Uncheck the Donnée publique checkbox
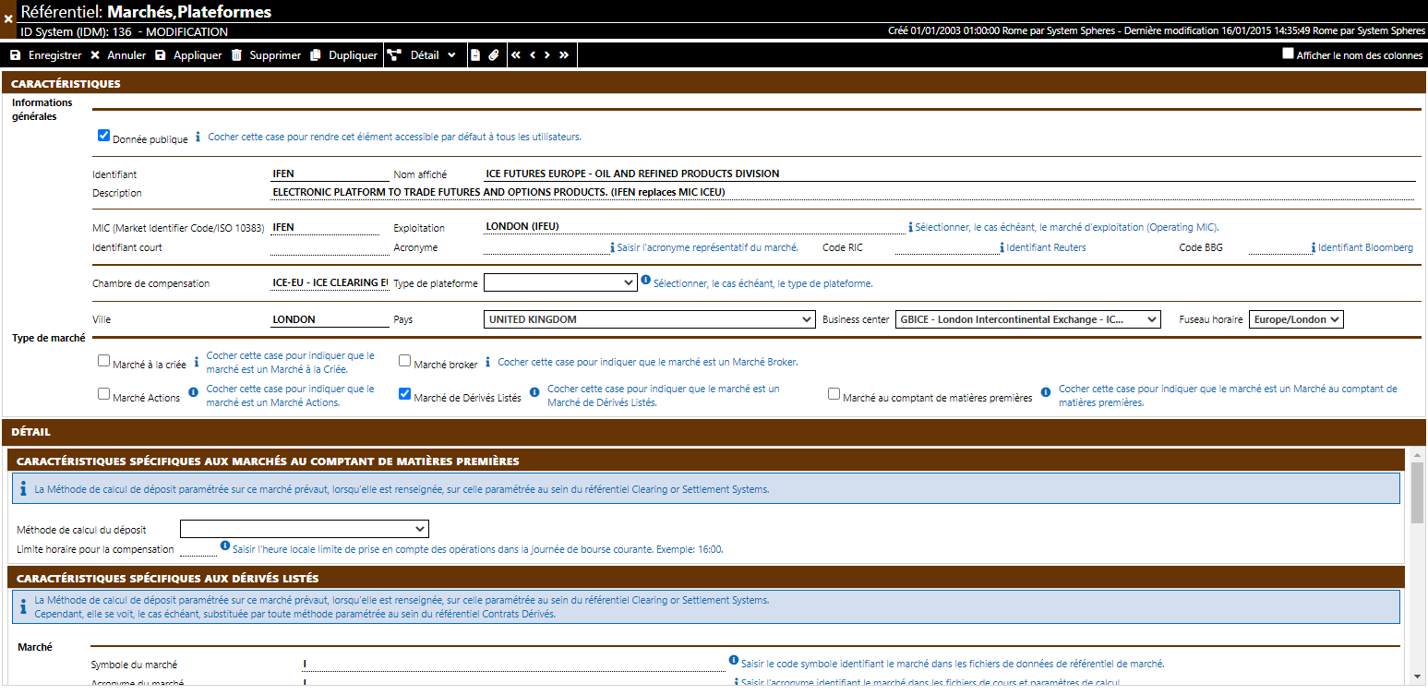 coord(104,136)
